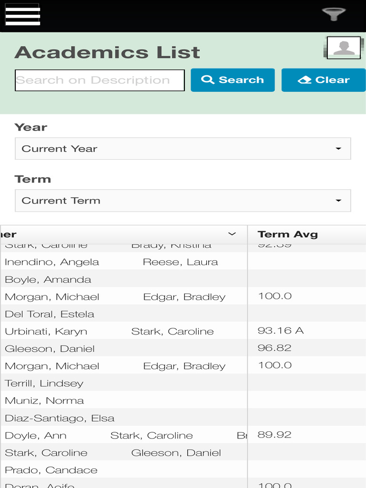Click the filter funnel icon

pos(334,14)
